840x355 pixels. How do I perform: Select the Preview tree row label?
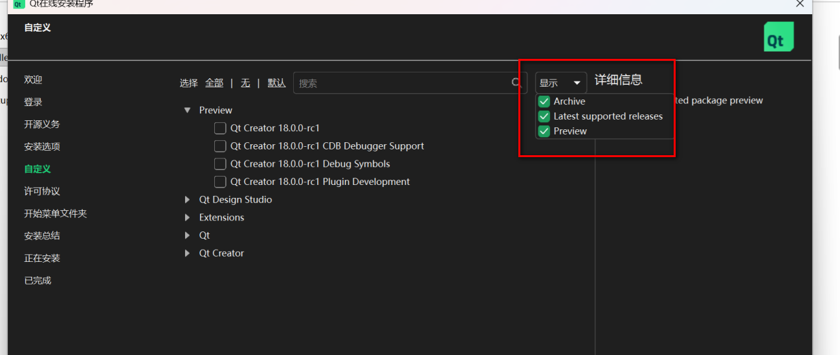(x=216, y=111)
